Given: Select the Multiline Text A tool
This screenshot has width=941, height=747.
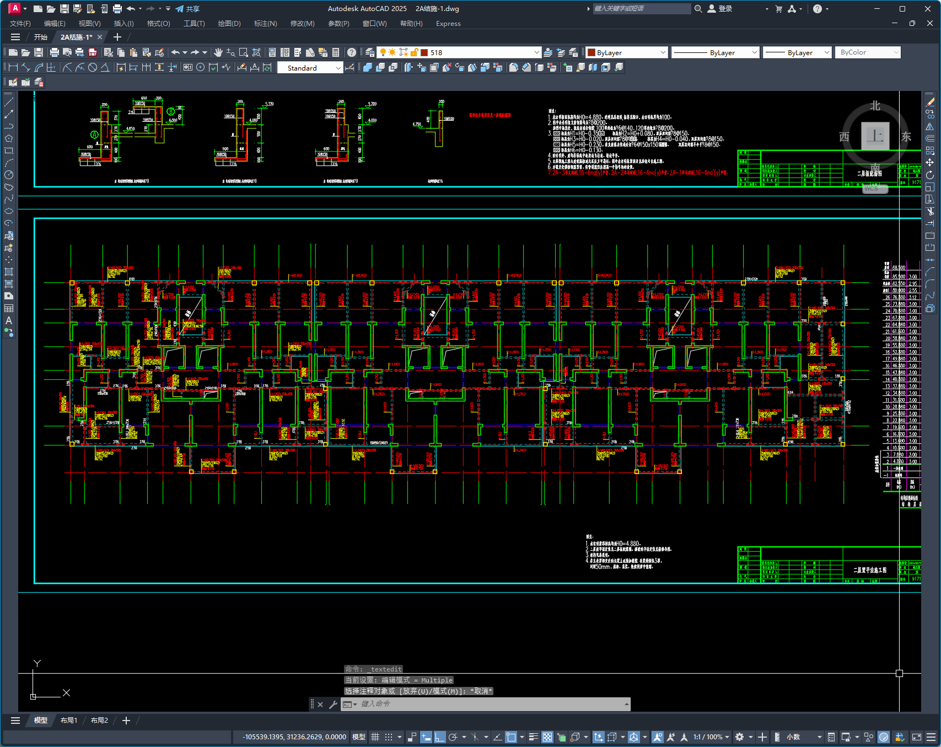Looking at the screenshot, I should coord(9,320).
